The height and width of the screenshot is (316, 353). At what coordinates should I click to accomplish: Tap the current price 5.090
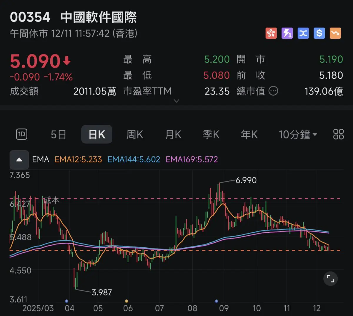click(x=35, y=61)
